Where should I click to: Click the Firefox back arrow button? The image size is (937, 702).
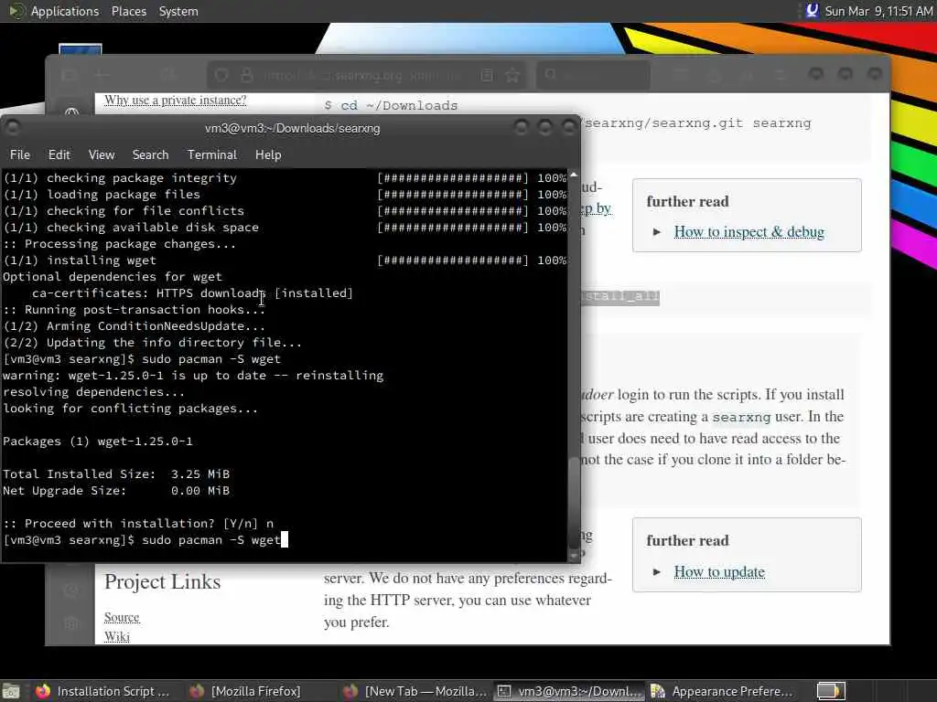click(102, 75)
